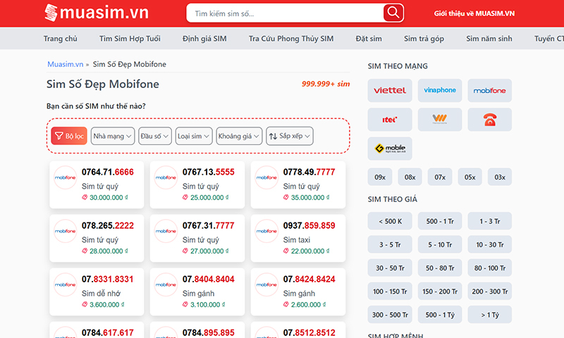Expand the Loại sim dropdown

coord(194,136)
